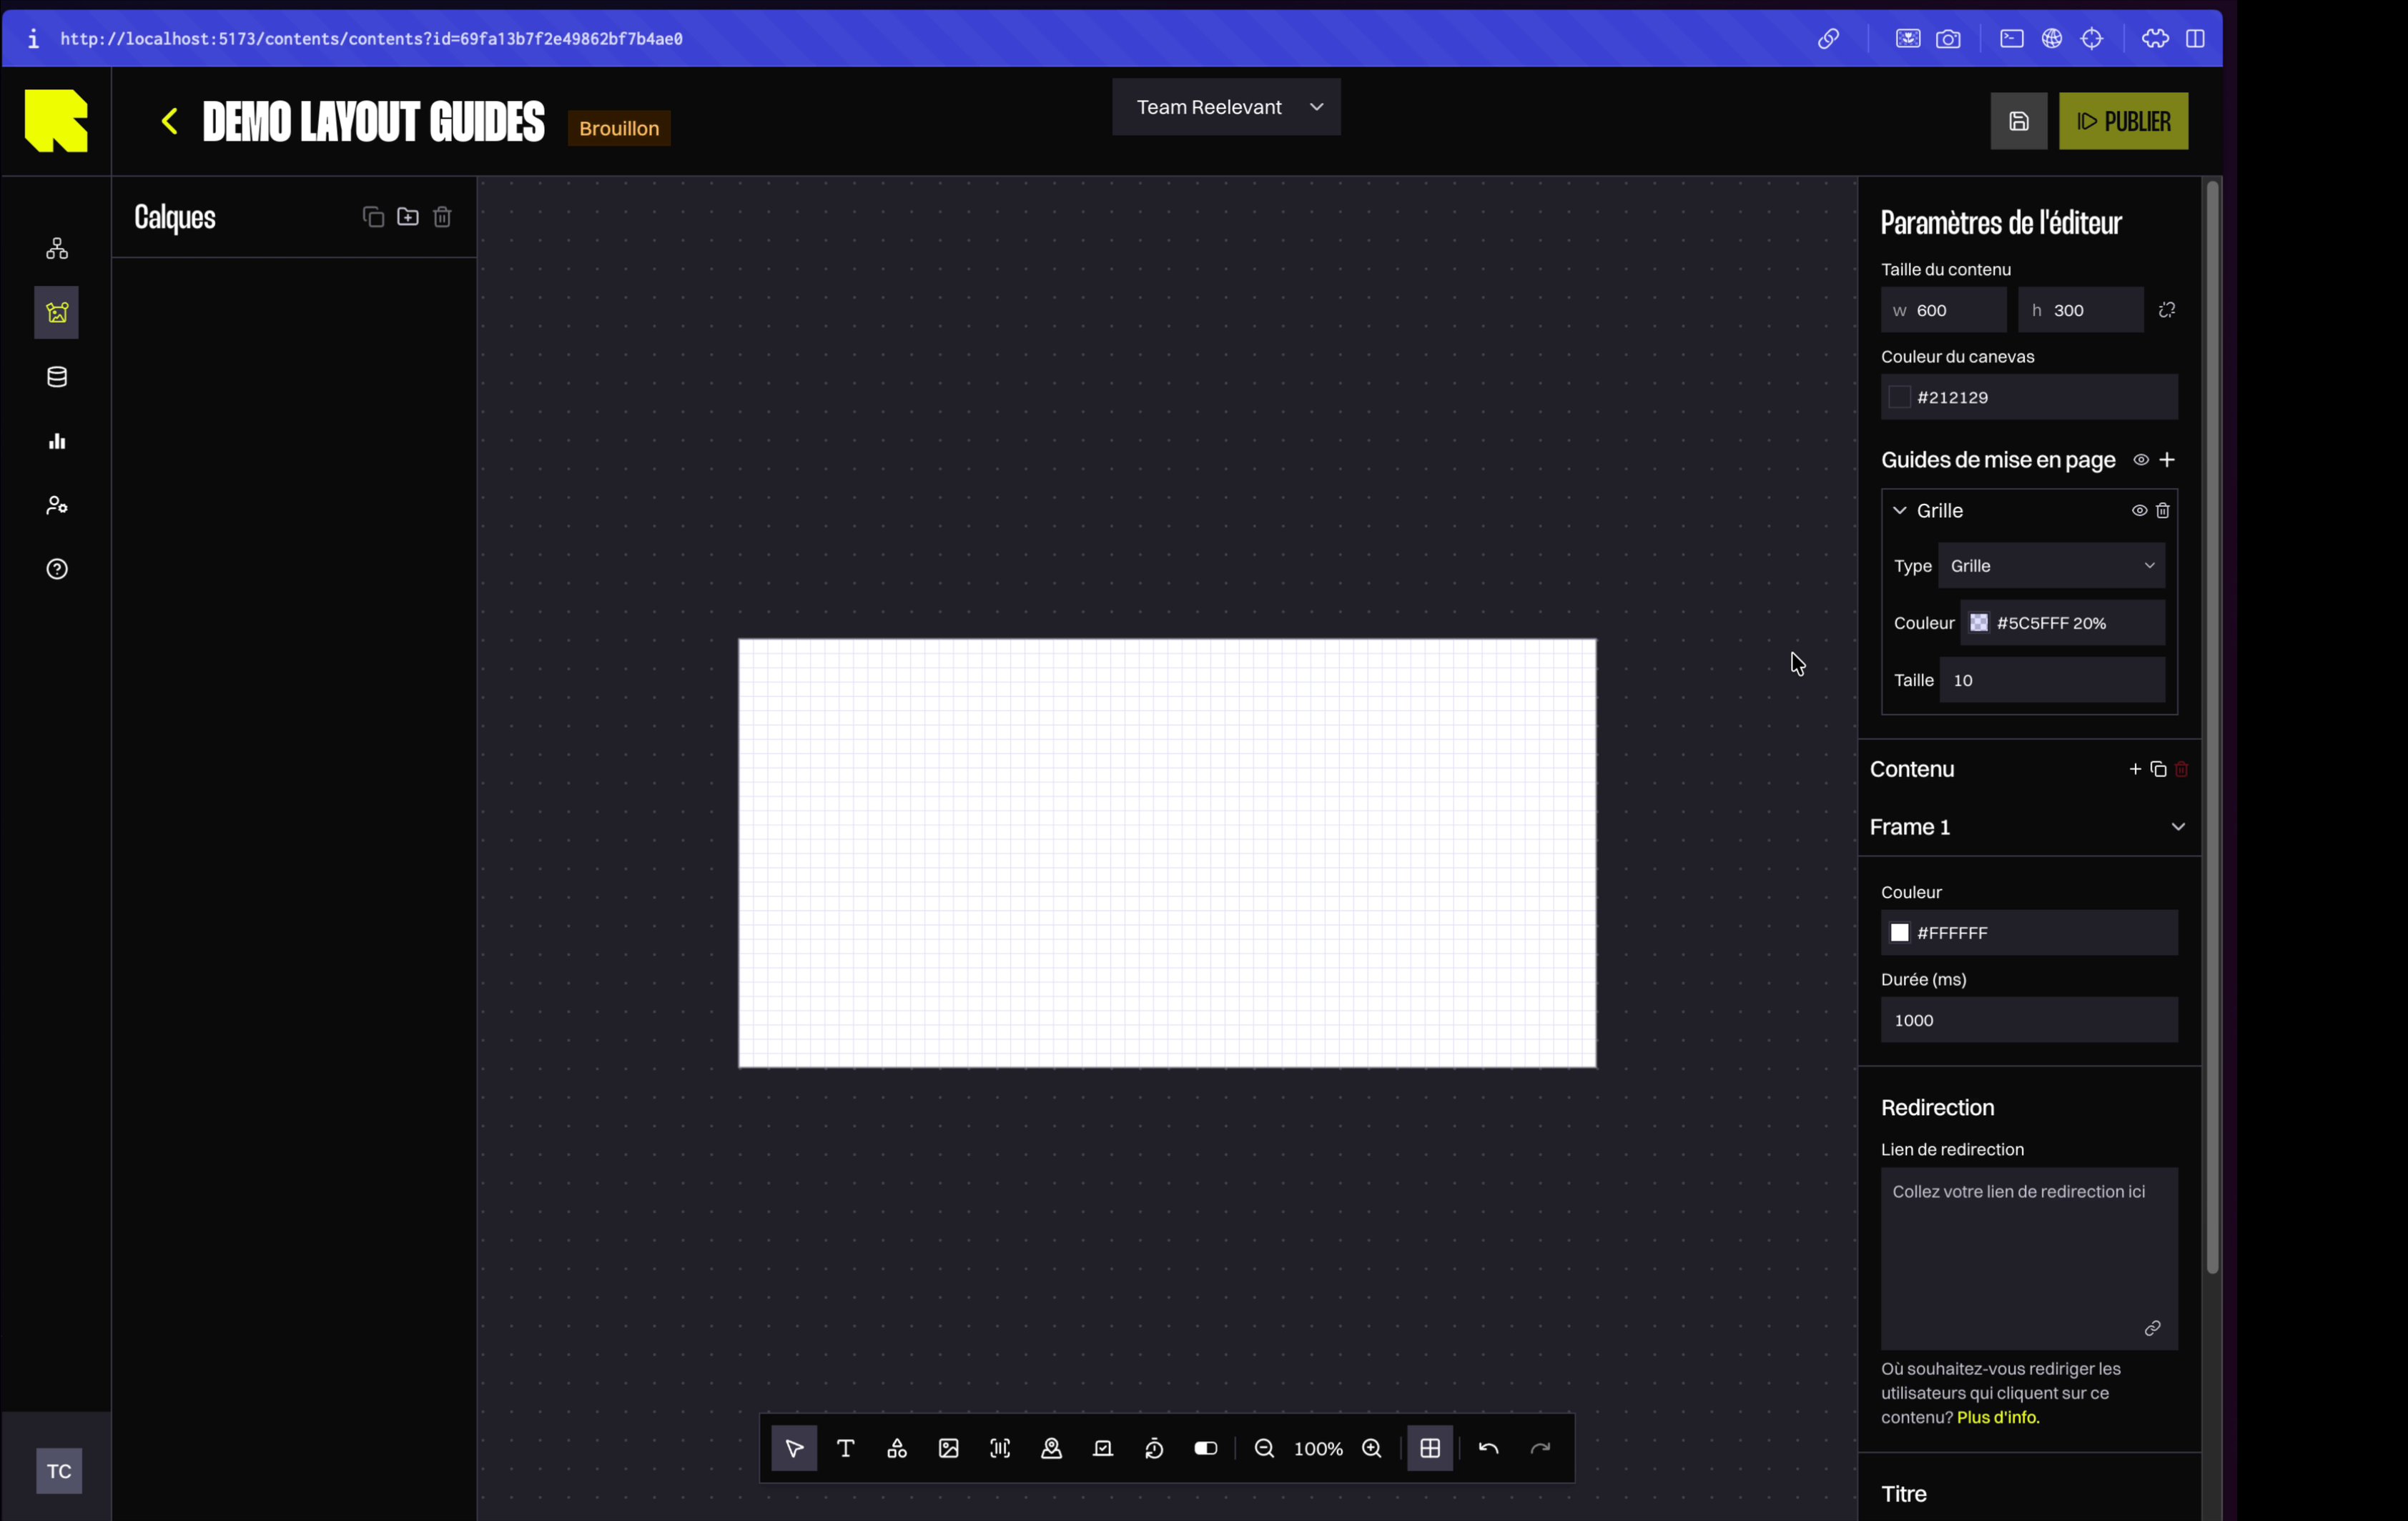
Task: Toggle visibility of all layout guides
Action: (2141, 460)
